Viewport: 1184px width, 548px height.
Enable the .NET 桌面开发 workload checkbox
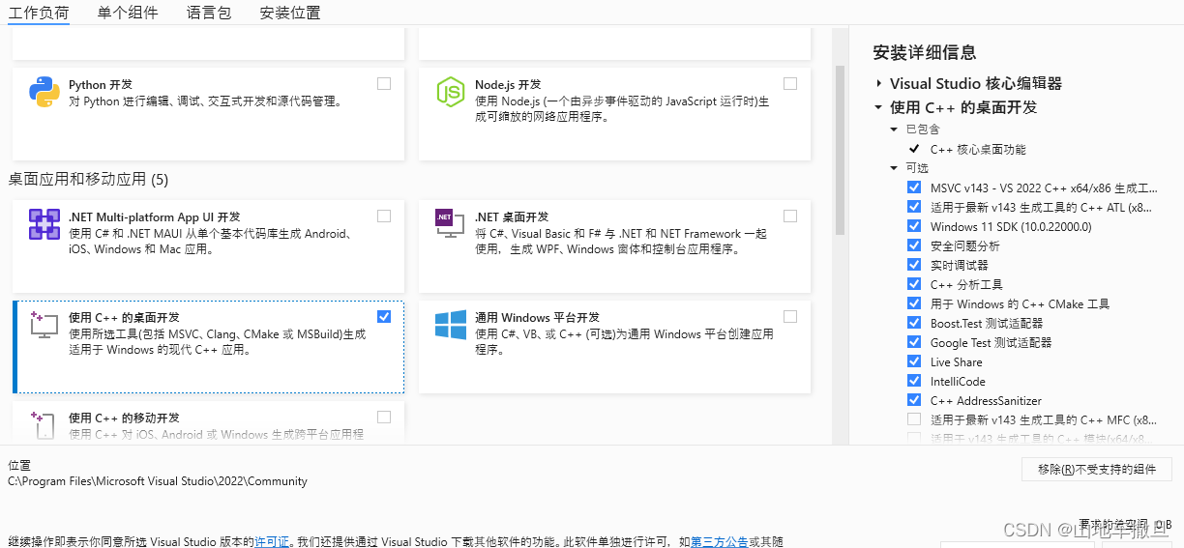(x=790, y=216)
